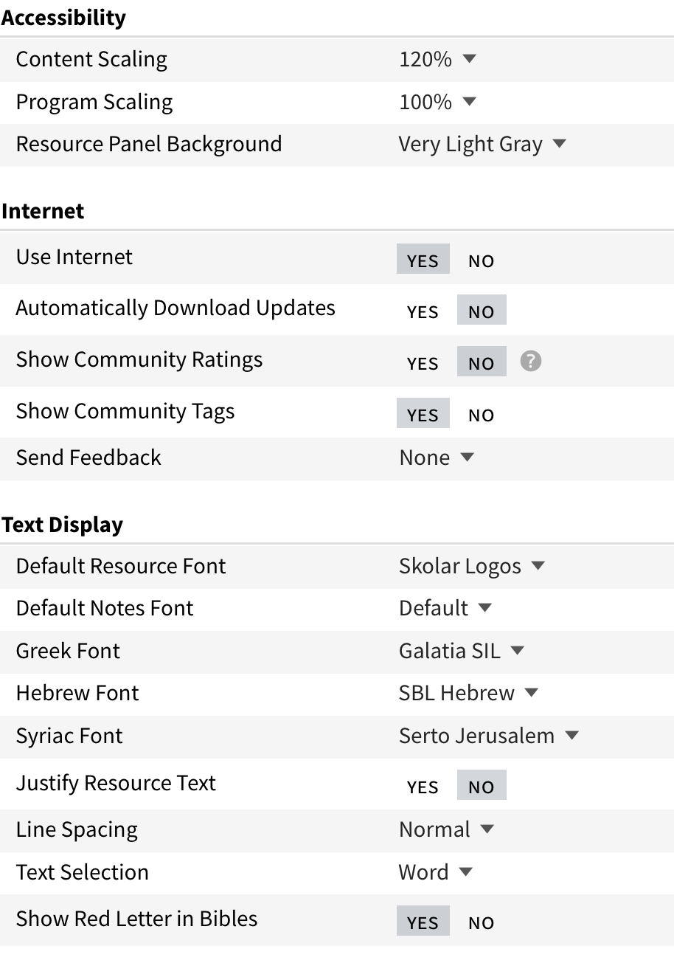Turn off Show Red Letter in Bibles
The image size is (674, 977).
coord(481,922)
